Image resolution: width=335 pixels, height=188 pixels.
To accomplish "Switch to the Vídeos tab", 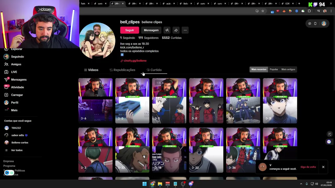I will tap(91, 70).
